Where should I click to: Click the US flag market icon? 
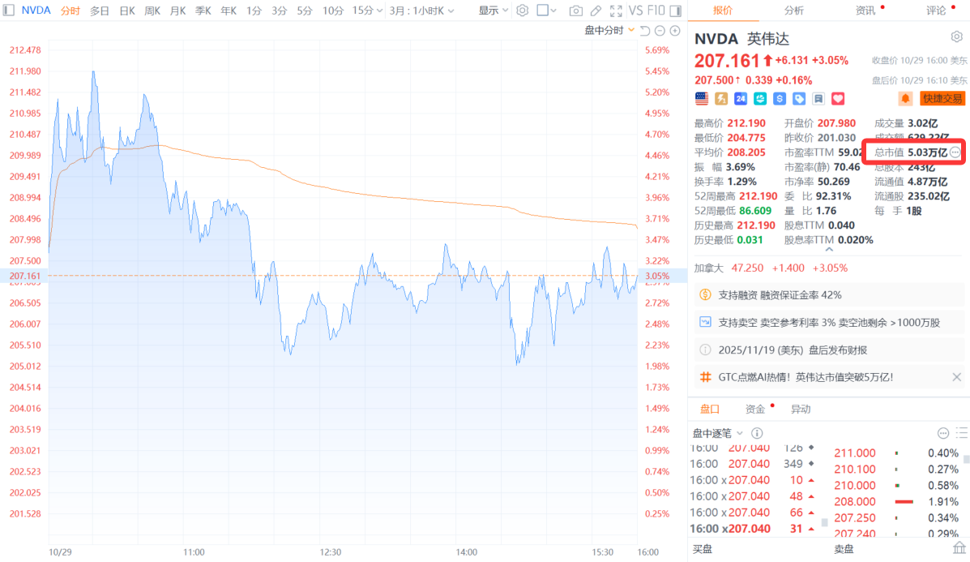point(702,98)
